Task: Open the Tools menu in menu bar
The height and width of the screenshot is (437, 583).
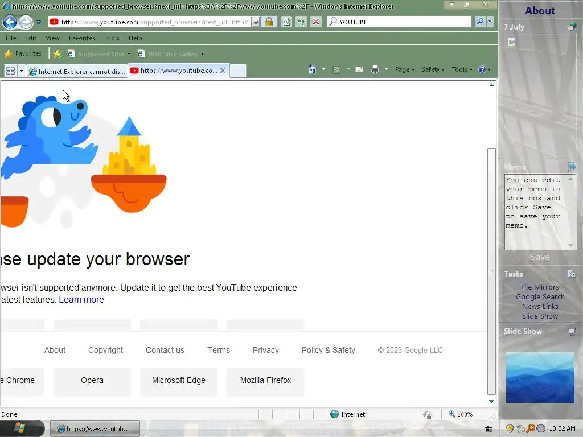Action: 112,38
